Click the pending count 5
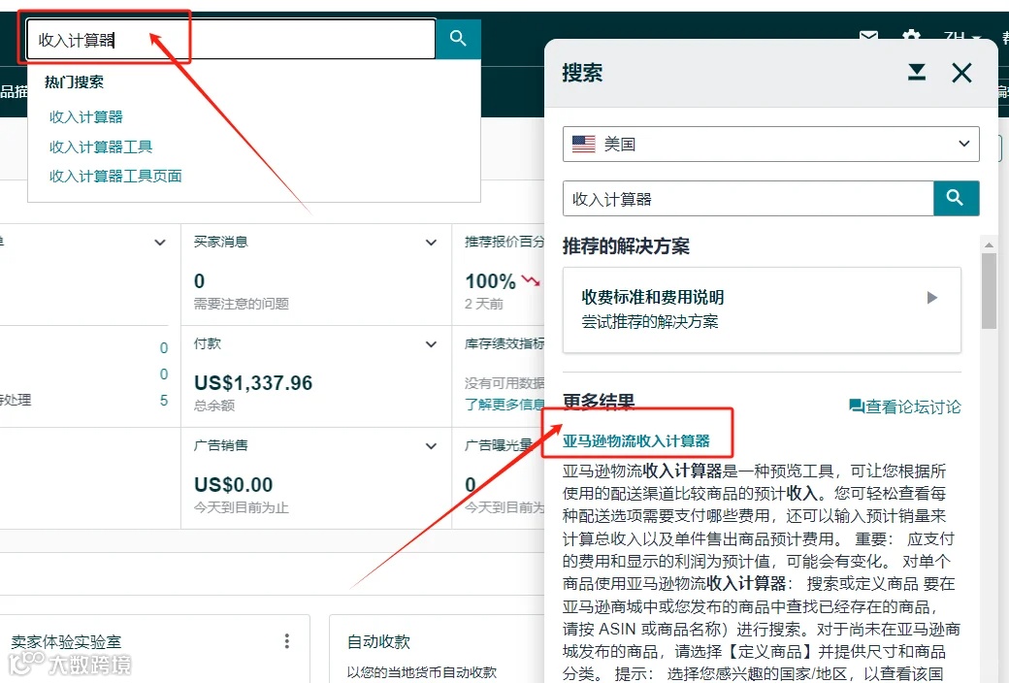 164,401
